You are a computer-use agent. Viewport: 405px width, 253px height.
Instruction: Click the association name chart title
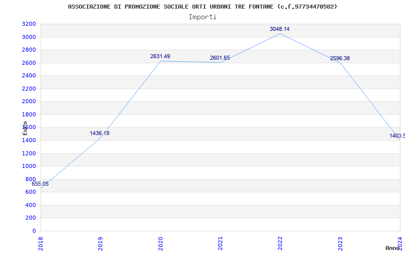point(203,7)
